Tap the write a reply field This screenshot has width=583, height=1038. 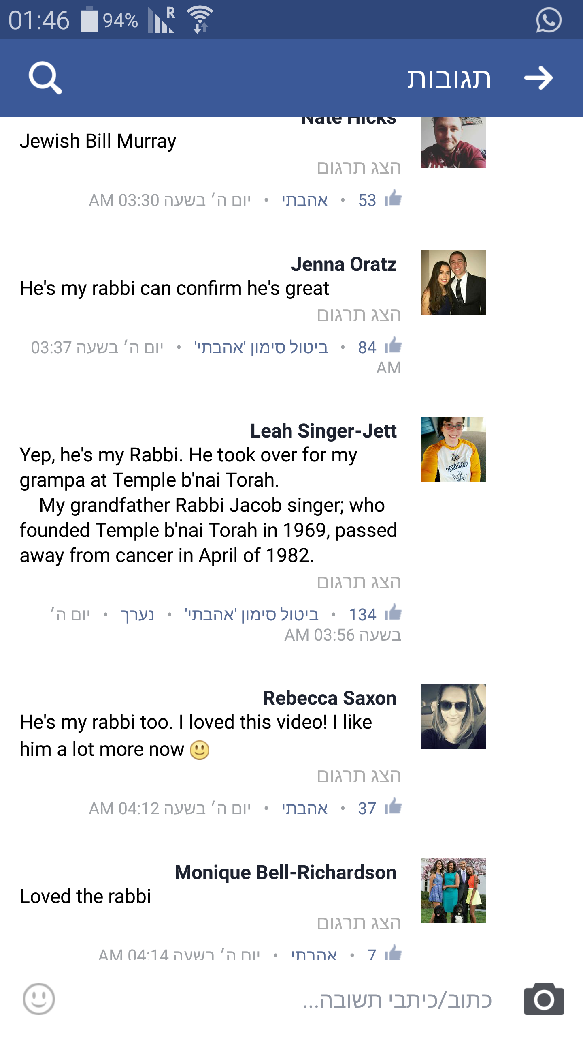pyautogui.click(x=397, y=1000)
